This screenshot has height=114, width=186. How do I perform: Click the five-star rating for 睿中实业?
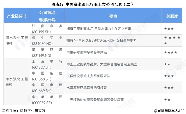coord(172,41)
